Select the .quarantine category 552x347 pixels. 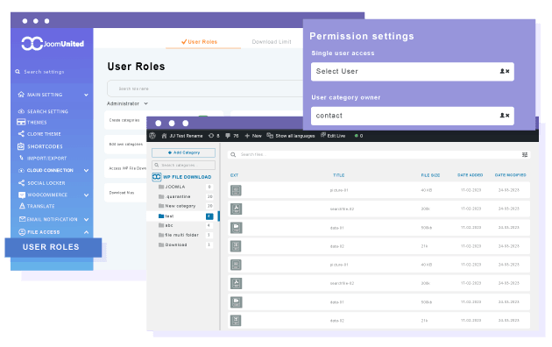178,196
